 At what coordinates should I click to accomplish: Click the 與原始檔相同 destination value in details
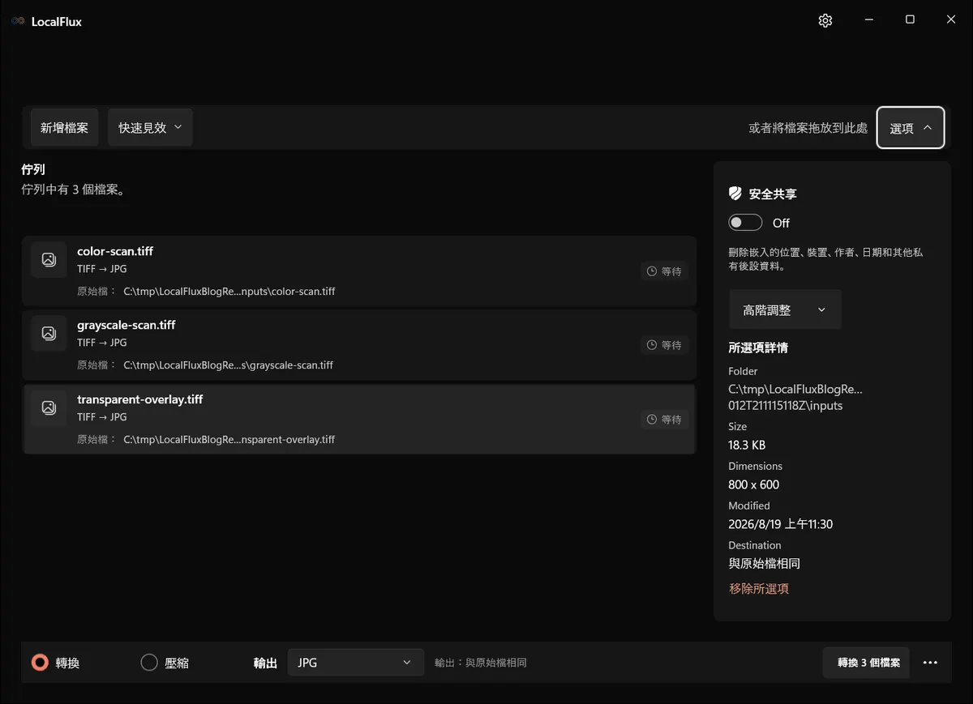(764, 563)
